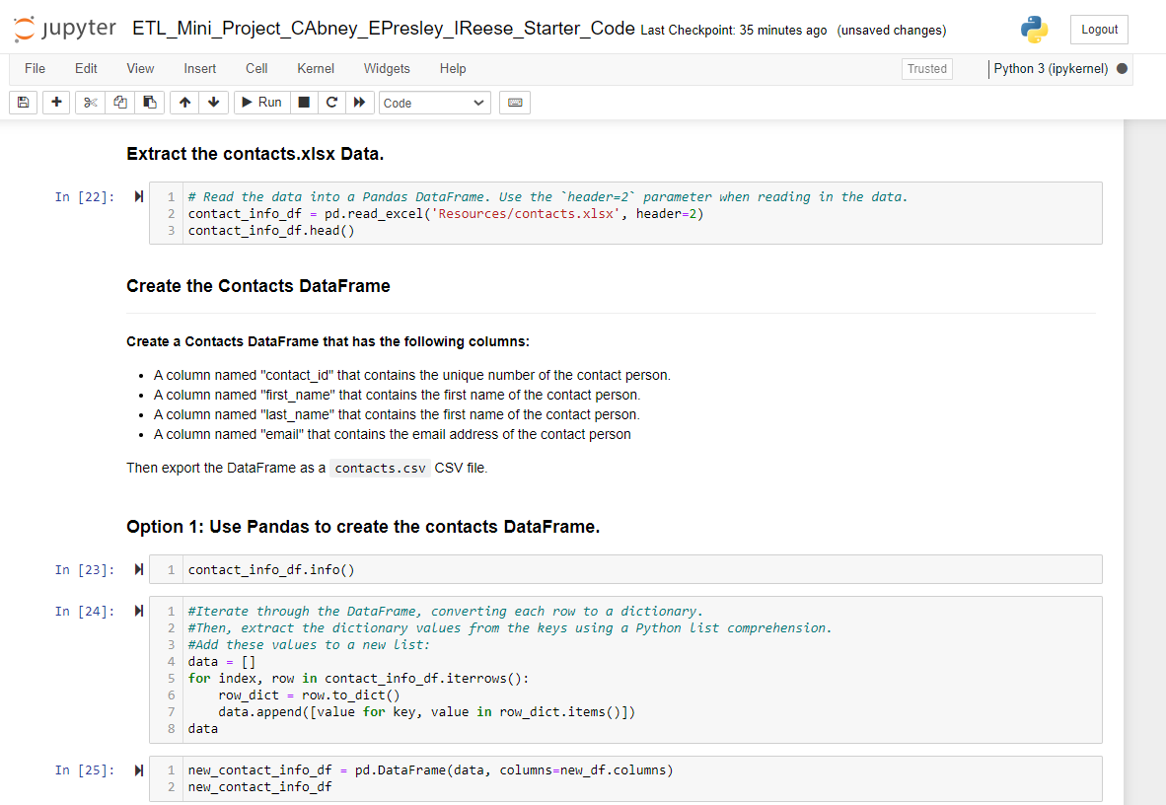Paste a cell using the paste icon
The image size is (1166, 805).
[149, 102]
